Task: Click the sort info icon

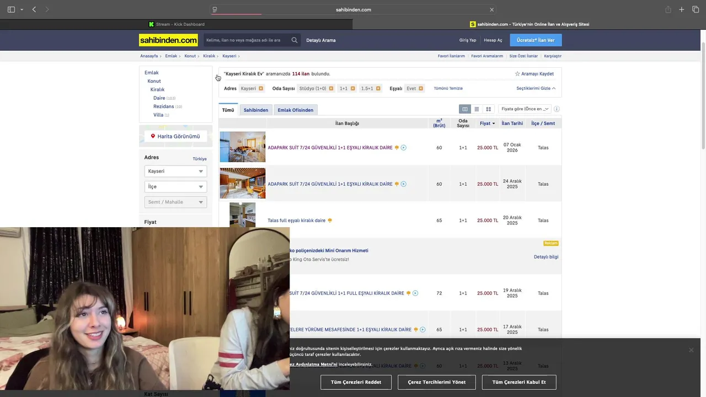Action: point(557,109)
